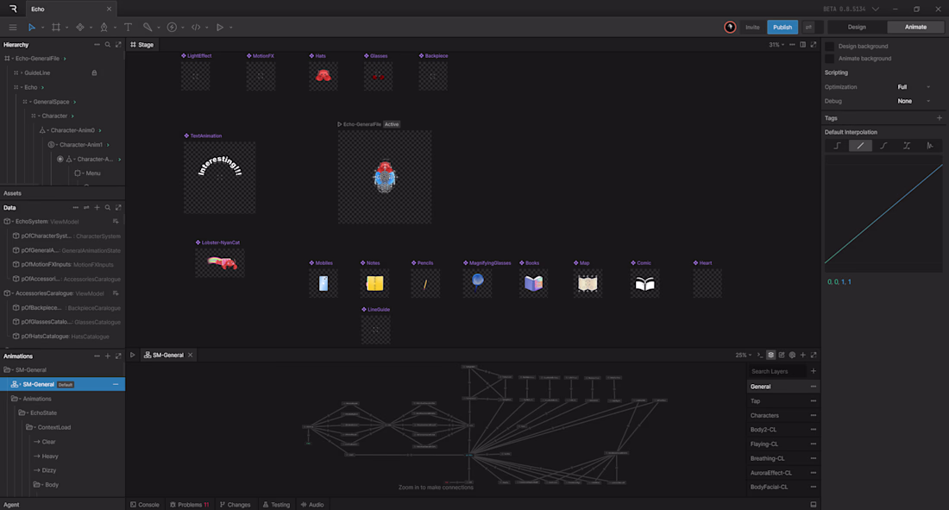Open the Testing tab
Screen dimensions: 949x510
277,505
